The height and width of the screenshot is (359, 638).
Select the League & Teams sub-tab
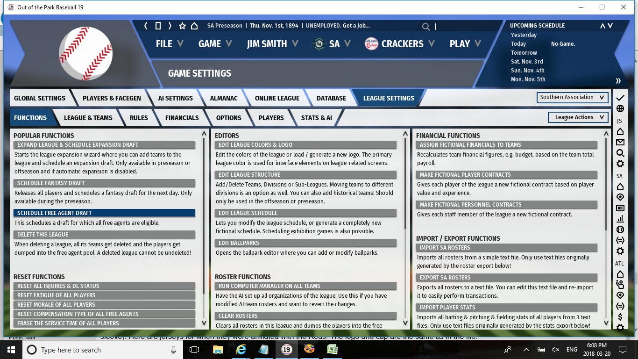click(88, 118)
